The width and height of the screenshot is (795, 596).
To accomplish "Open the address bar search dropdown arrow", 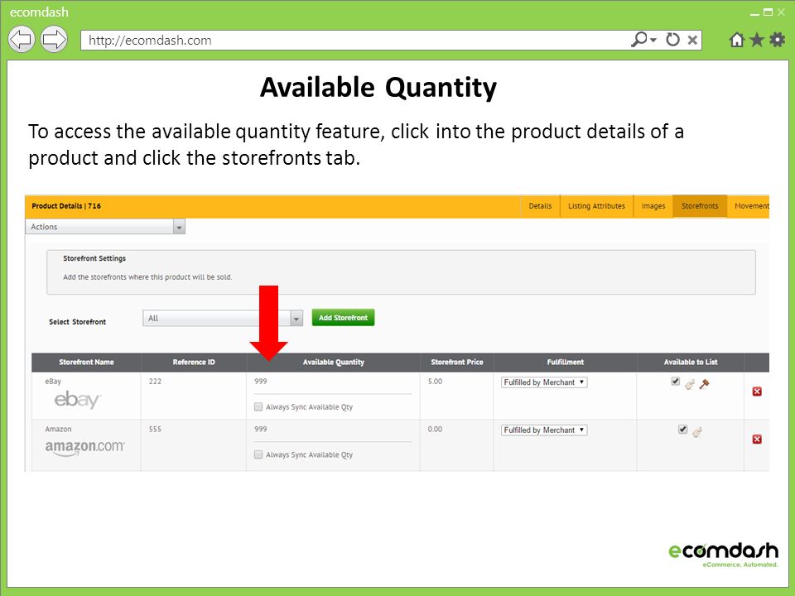I will [x=653, y=40].
